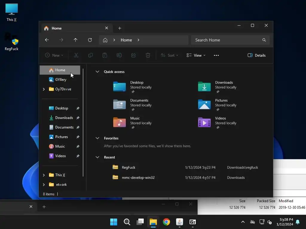Image resolution: width=306 pixels, height=229 pixels.
Task: Show hidden system tray icons
Action: (243, 222)
